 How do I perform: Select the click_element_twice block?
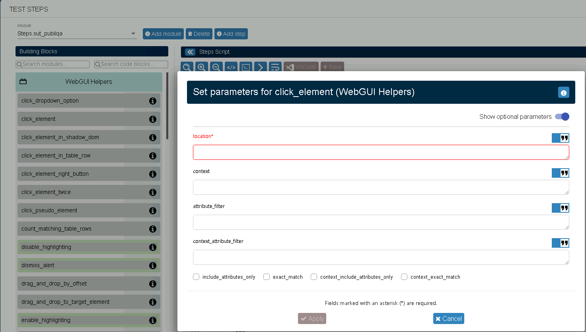click(89, 192)
